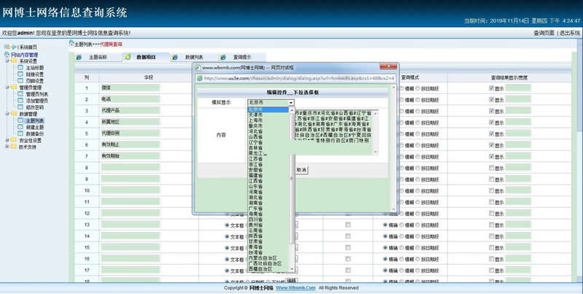Switch to the 查询提示 tab
Screen dimensions: 583x294
pos(242,58)
